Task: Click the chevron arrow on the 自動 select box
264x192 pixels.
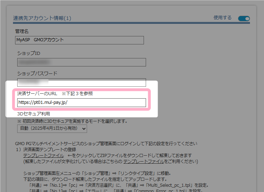Action: coord(84,129)
